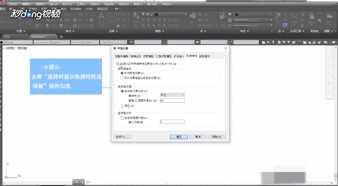The height and width of the screenshot is (186, 338).
Task: Click the Print icon in the standard toolbar
Action: 279,42
